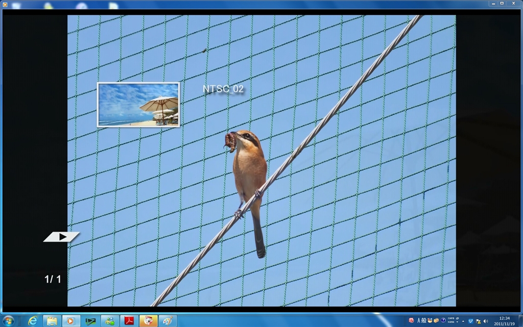Click the Show desktop strip
The height and width of the screenshot is (327, 523).
pyautogui.click(x=520, y=321)
